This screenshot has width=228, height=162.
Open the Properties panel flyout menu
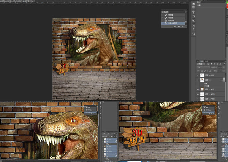tap(225, 2)
